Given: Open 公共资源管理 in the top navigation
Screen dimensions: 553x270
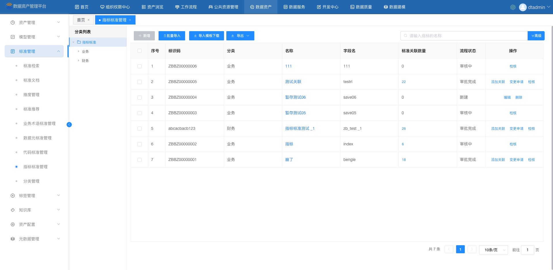Looking at the screenshot, I should pyautogui.click(x=223, y=7).
